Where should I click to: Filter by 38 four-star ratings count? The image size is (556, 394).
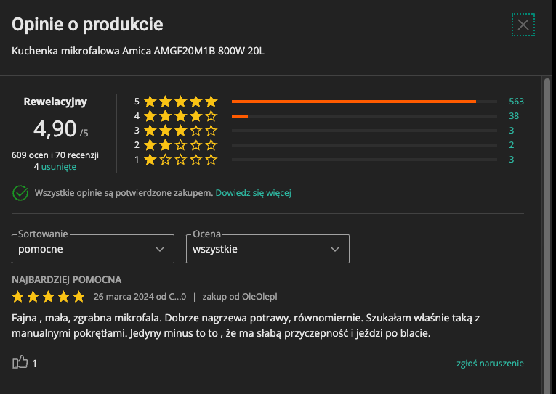point(514,116)
